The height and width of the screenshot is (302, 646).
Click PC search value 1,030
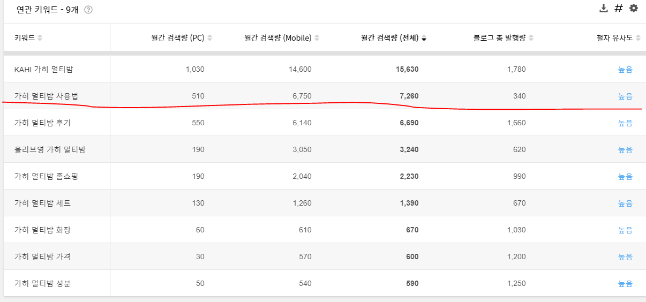point(196,69)
